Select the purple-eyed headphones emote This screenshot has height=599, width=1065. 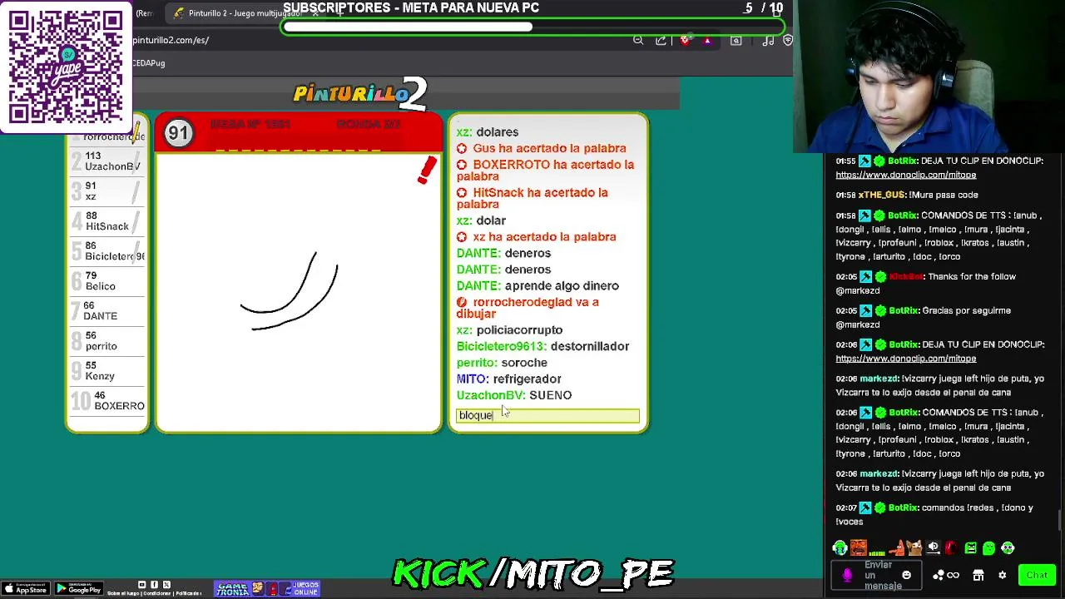pos(1008,547)
